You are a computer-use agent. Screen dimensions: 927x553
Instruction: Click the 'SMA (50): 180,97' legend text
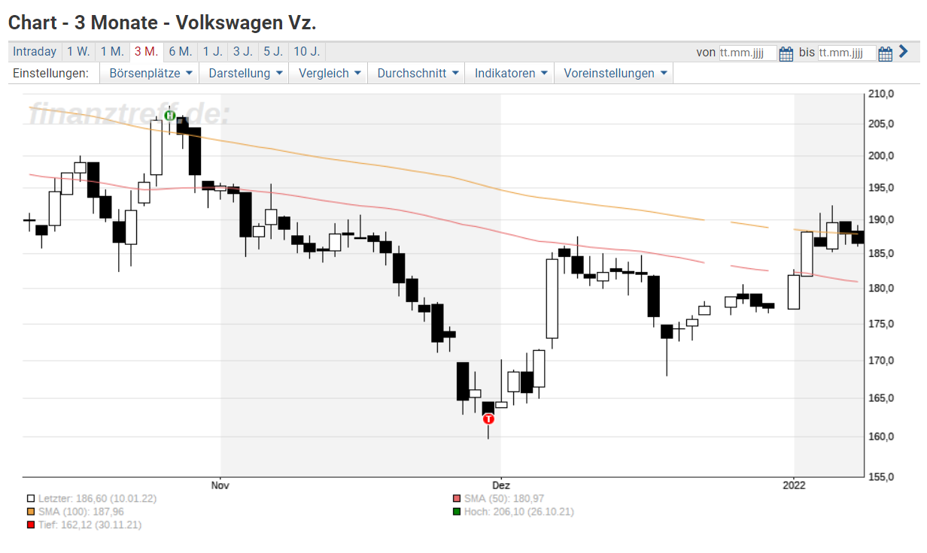point(504,498)
